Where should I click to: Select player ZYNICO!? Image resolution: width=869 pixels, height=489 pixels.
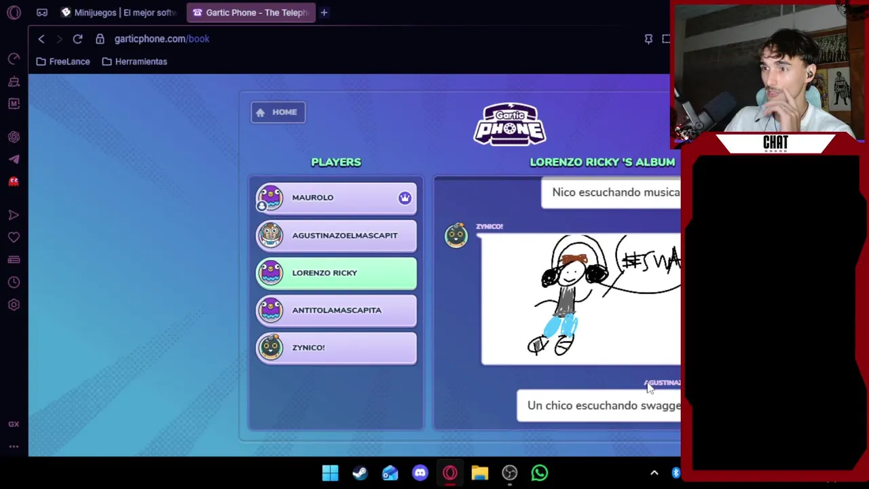(336, 348)
